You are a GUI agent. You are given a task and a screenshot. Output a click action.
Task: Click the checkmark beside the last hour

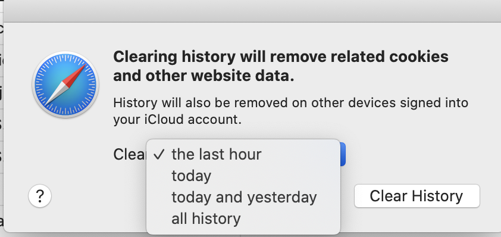[159, 154]
